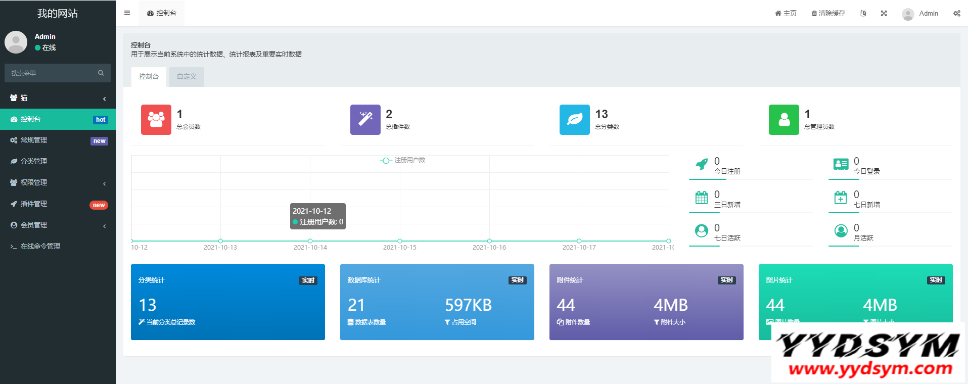Switch to the 自定义 tab
This screenshot has height=384, width=968.
187,77
